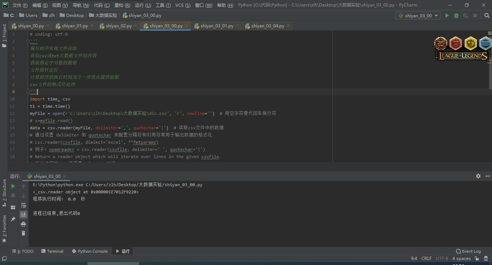Viewport: 492px width, 265px height.
Task: Open Search Everywhere magnifier icon
Action: 487,15
